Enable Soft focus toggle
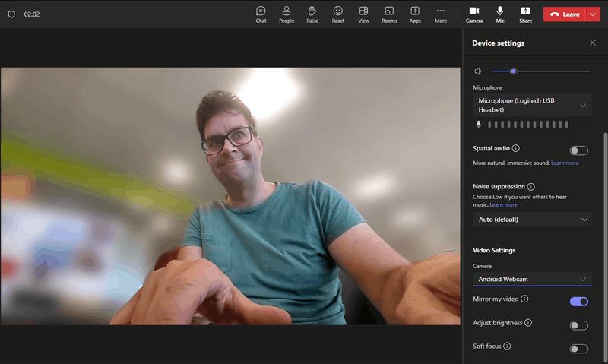The height and width of the screenshot is (364, 608). pyautogui.click(x=578, y=349)
